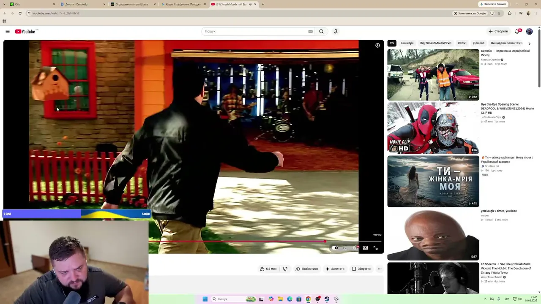The image size is (541, 304).
Task: Open YouTube notifications bell
Action: 517,32
